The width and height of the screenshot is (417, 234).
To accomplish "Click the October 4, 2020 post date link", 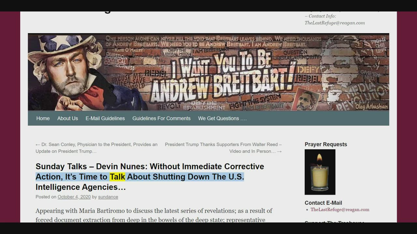I will [x=74, y=197].
